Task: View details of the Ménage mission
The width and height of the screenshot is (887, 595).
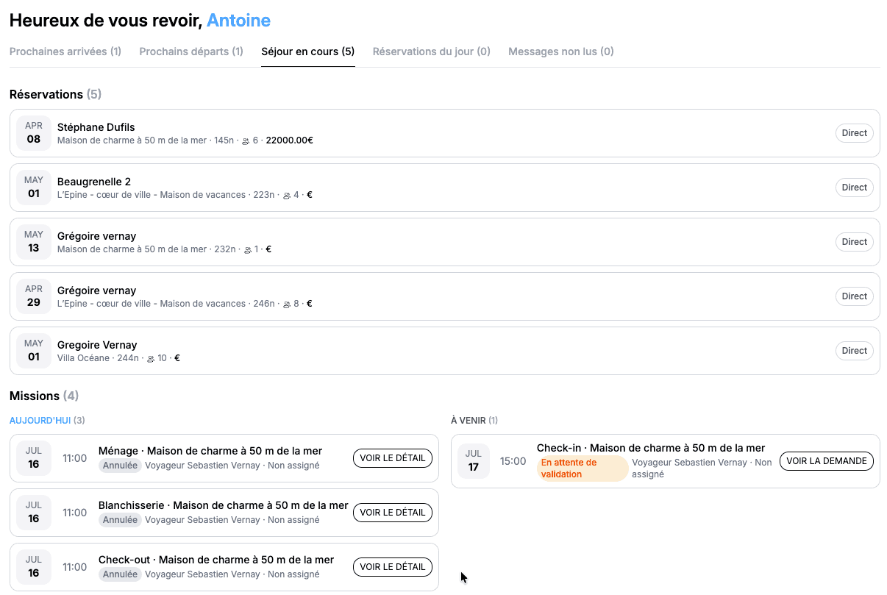Action: point(393,458)
